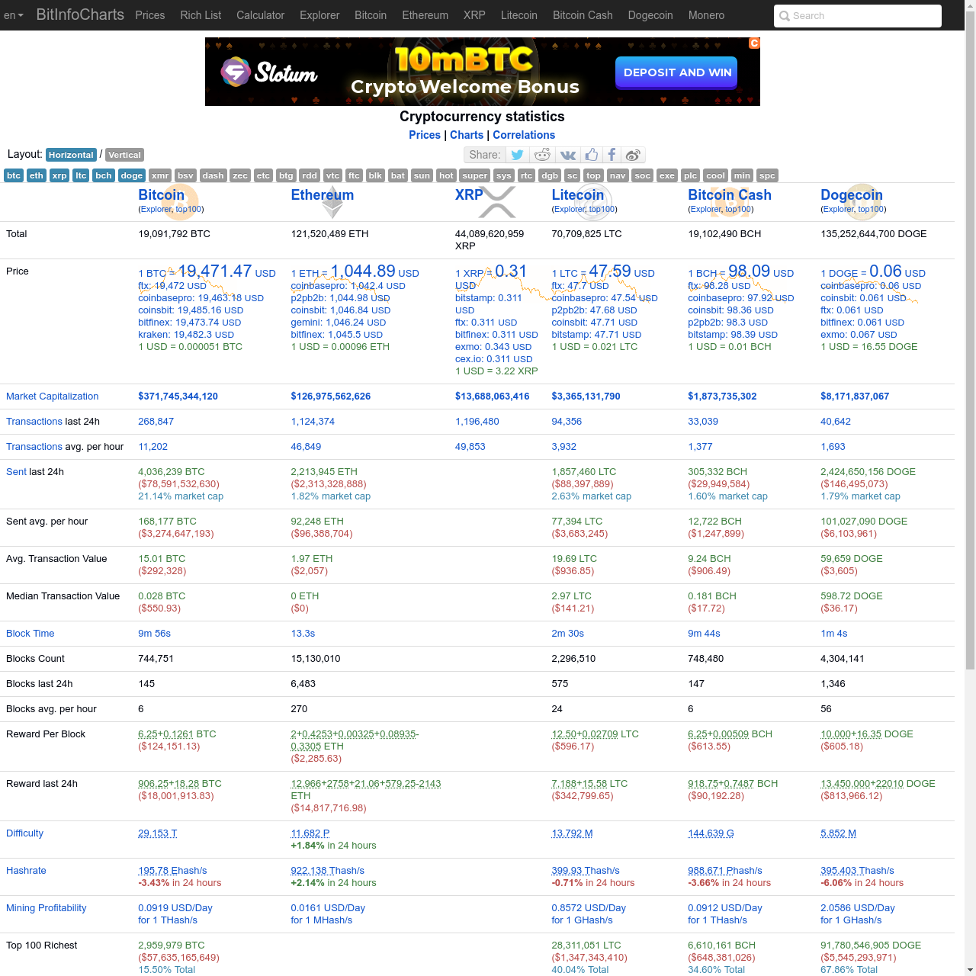Open the Hashrate row link
The width and height of the screenshot is (976, 976).
(26, 871)
